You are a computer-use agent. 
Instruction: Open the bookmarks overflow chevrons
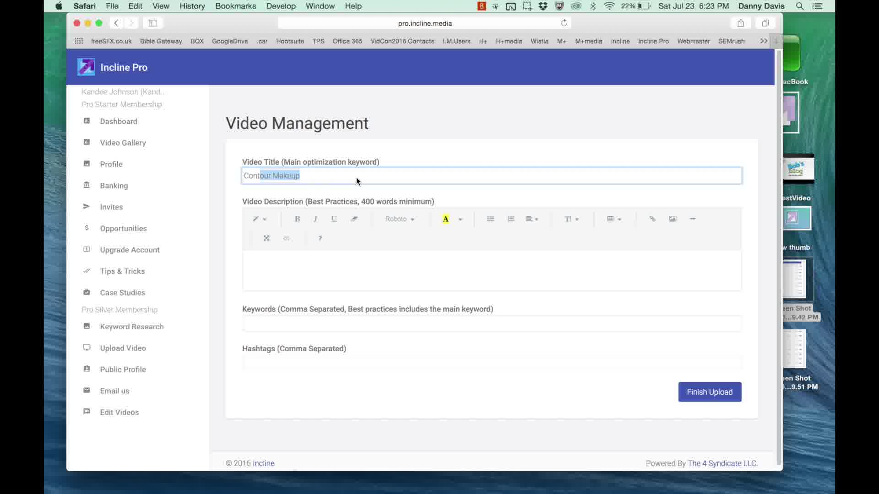pos(764,41)
